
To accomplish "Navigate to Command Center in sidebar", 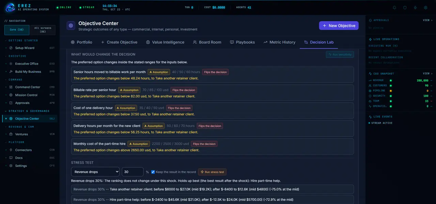I will coord(30,87).
